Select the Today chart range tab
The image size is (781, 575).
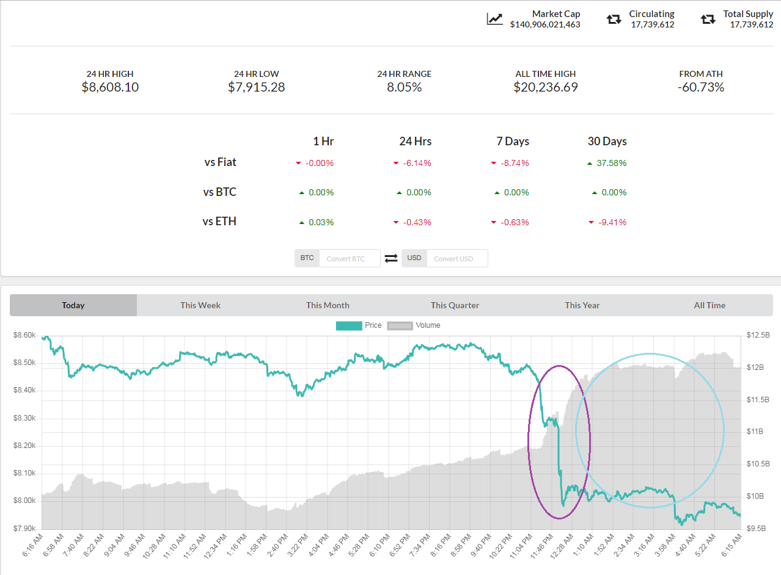(73, 305)
